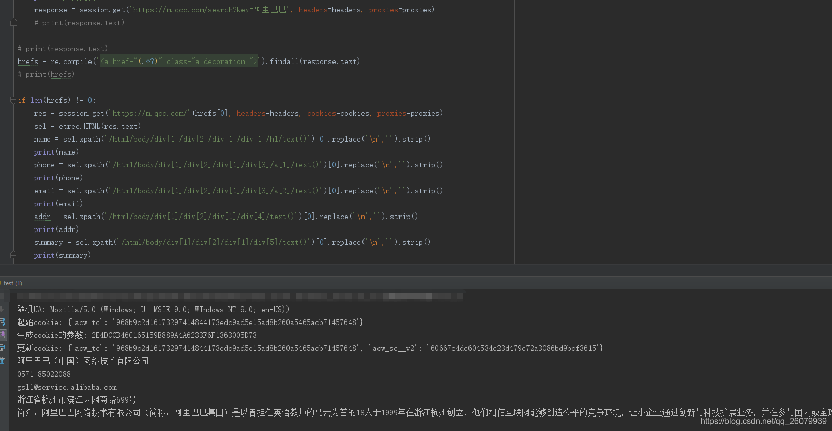Screen dimensions: 832x431
Task: Click down-arrow icon in console sidebar
Action: tap(2, 309)
